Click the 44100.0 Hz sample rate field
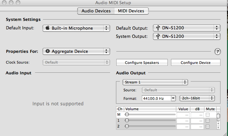Screen dimensions: 228x136 point(156,98)
